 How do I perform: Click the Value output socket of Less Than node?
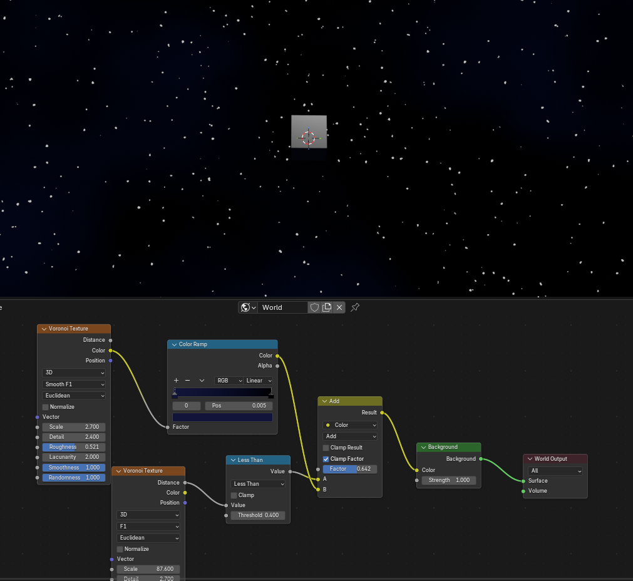point(291,471)
